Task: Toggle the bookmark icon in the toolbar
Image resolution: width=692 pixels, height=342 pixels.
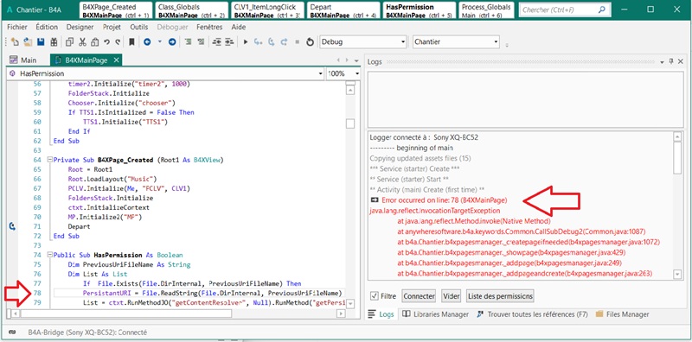Action: [x=131, y=42]
